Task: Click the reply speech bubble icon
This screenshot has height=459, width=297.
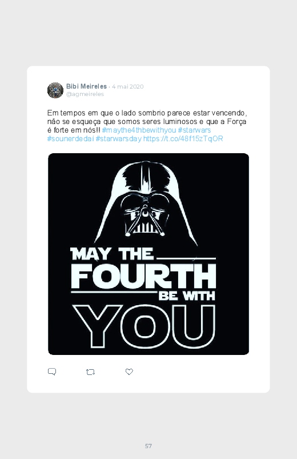Action: coord(52,372)
